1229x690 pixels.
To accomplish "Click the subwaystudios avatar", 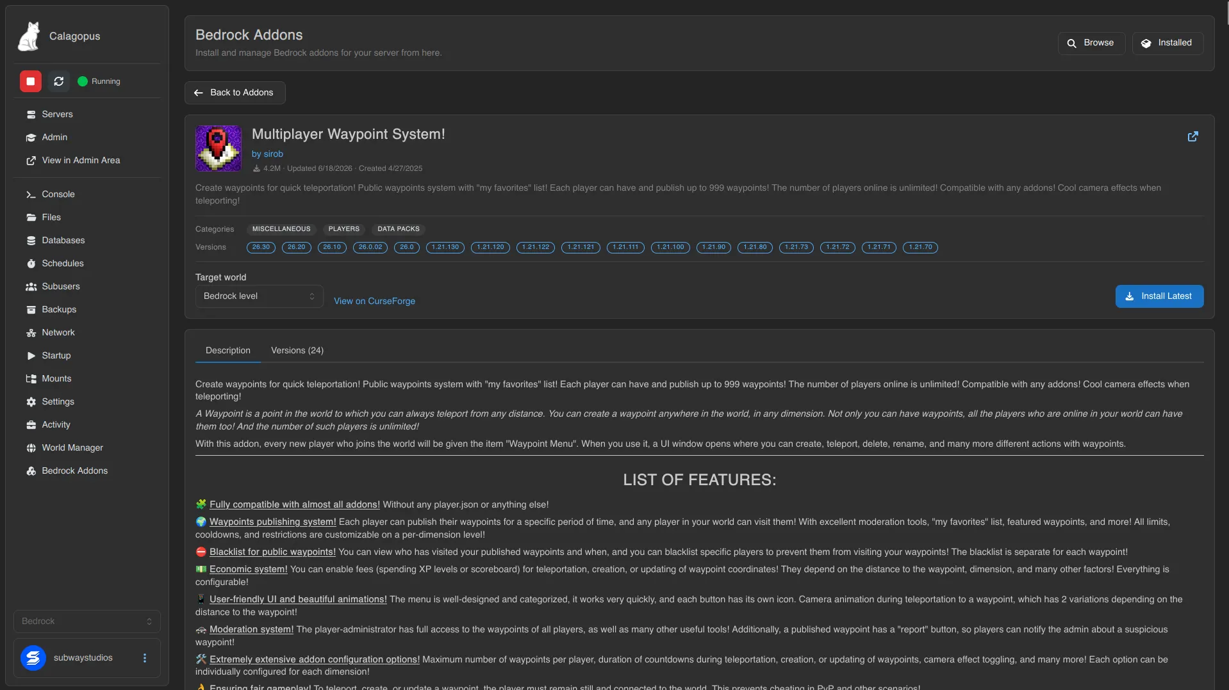I will coord(33,658).
